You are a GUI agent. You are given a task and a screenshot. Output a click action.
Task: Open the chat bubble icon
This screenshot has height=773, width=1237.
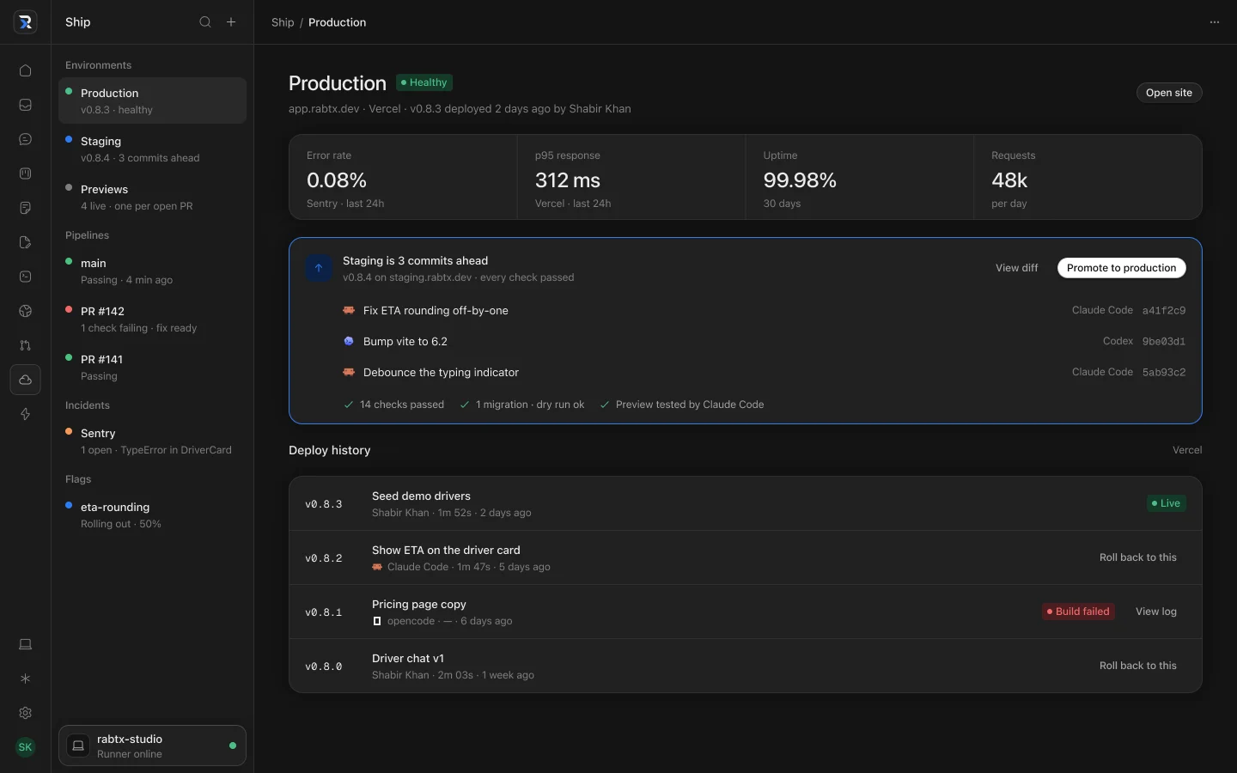click(x=25, y=139)
